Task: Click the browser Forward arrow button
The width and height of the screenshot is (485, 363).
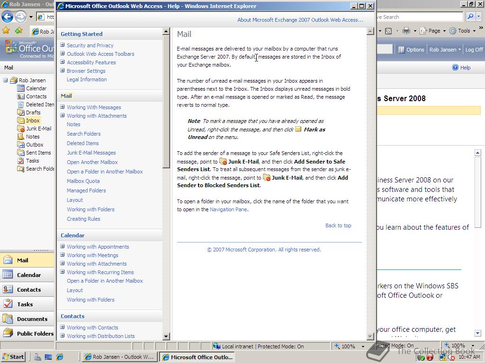Action: [20, 17]
